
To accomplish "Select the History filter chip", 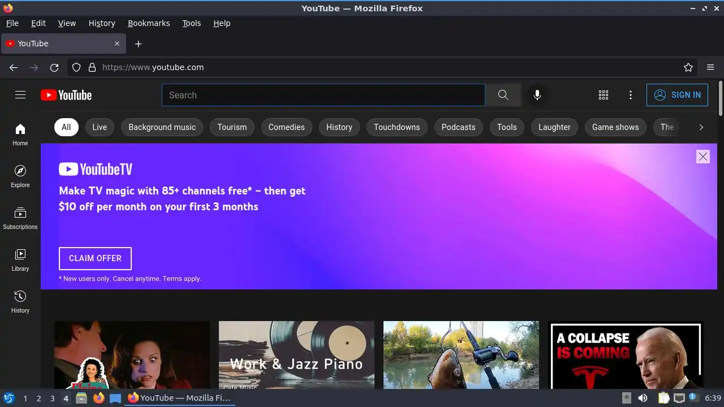I will pos(339,127).
